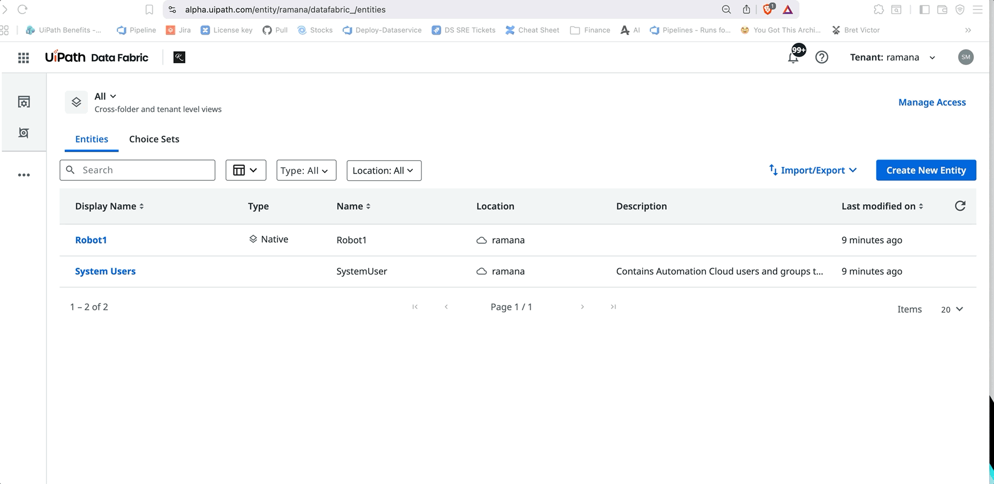Screen dimensions: 994x484
Task: Open notifications bell with 99+ badge
Action: [794, 57]
